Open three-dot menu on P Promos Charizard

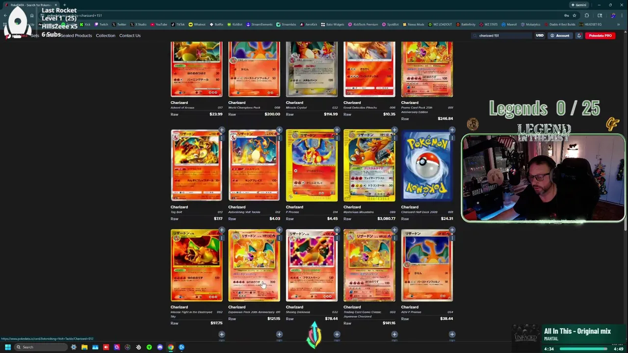click(x=337, y=138)
